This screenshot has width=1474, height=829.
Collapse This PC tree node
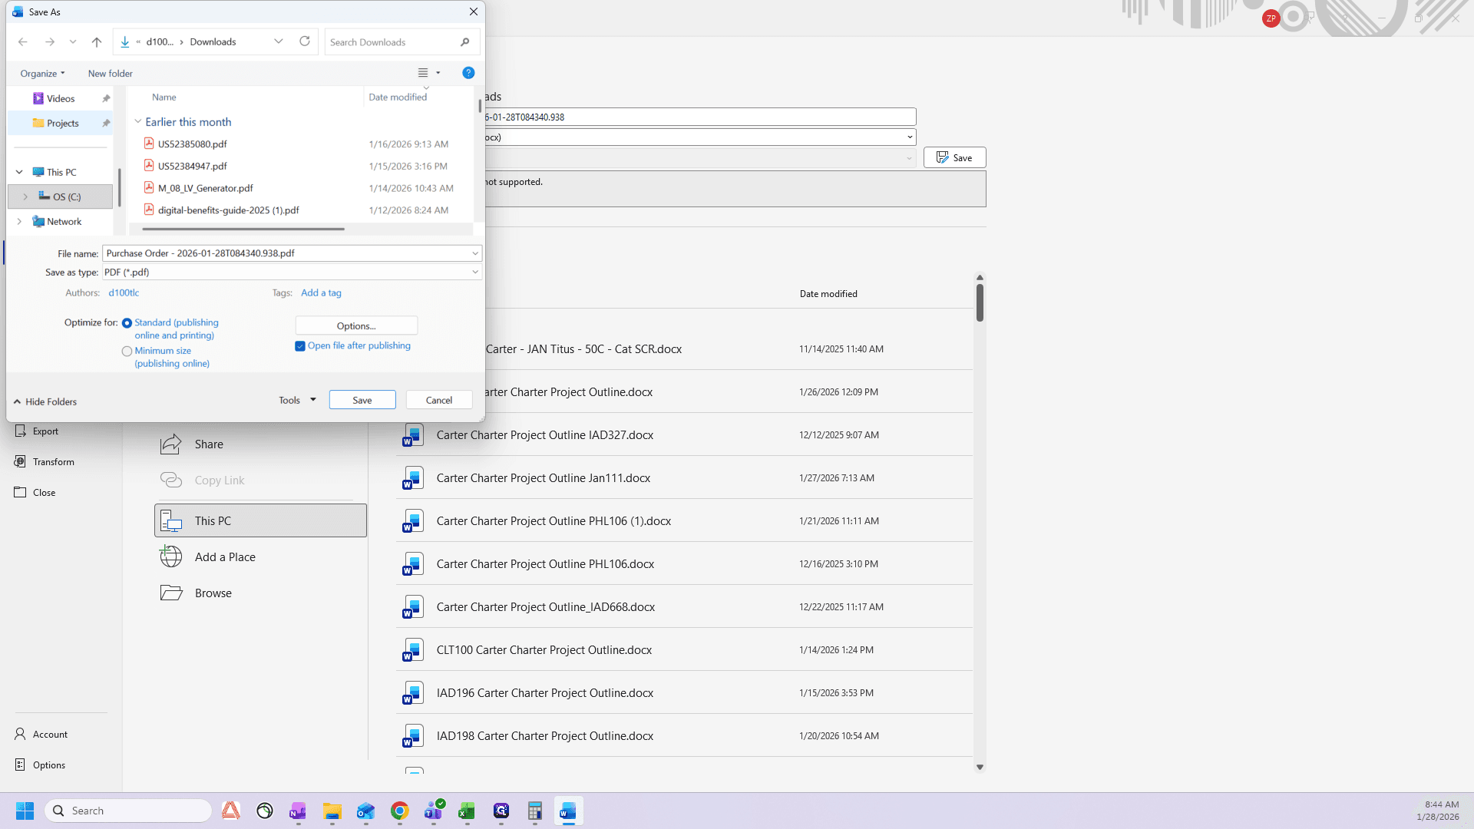coord(19,173)
